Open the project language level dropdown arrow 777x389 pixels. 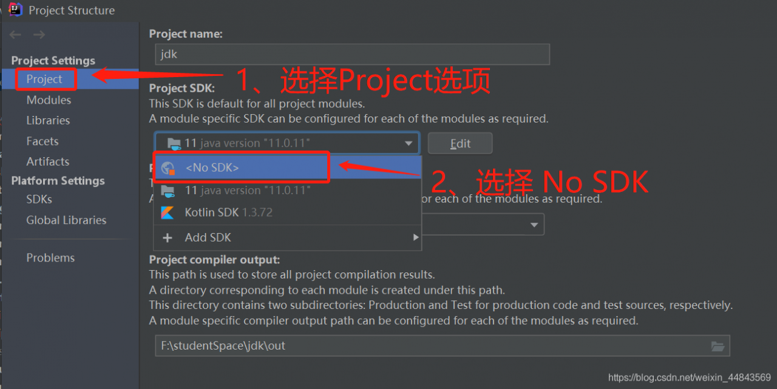[534, 225]
